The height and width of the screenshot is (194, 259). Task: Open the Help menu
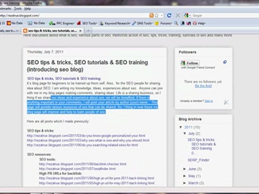pyautogui.click(x=27, y=8)
